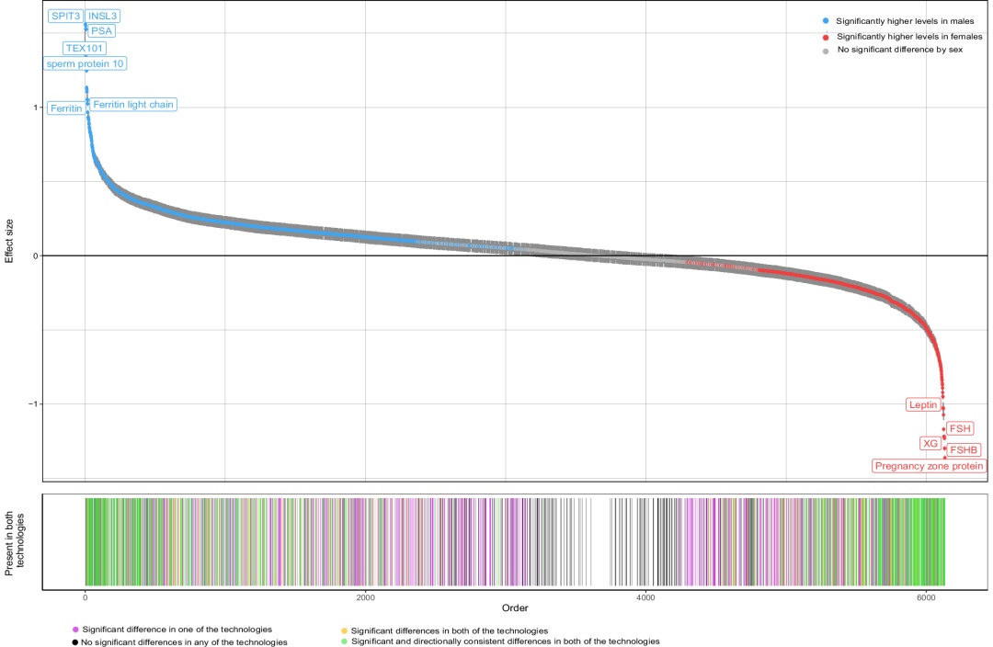Click the purple legend dot for one technology

pos(75,630)
